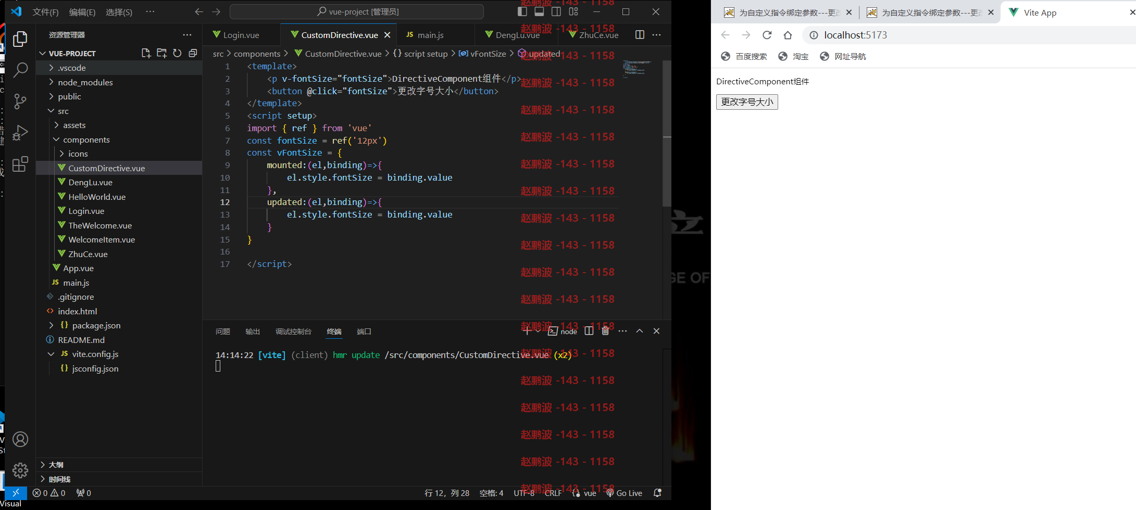Open the Run and Debug view

20,133
